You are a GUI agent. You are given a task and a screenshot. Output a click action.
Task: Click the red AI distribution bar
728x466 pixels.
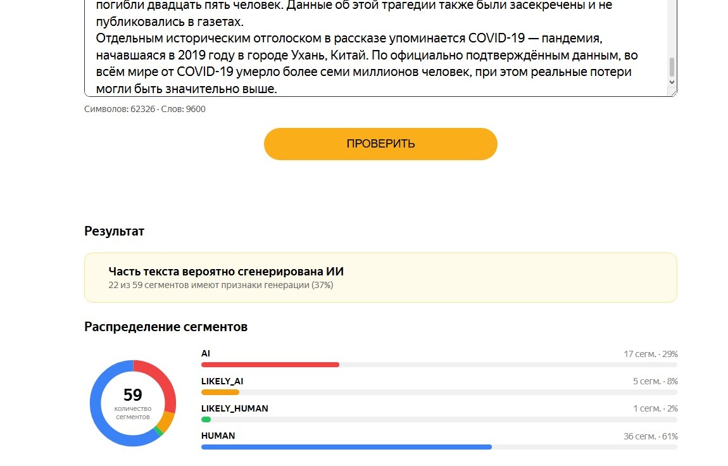click(x=270, y=365)
